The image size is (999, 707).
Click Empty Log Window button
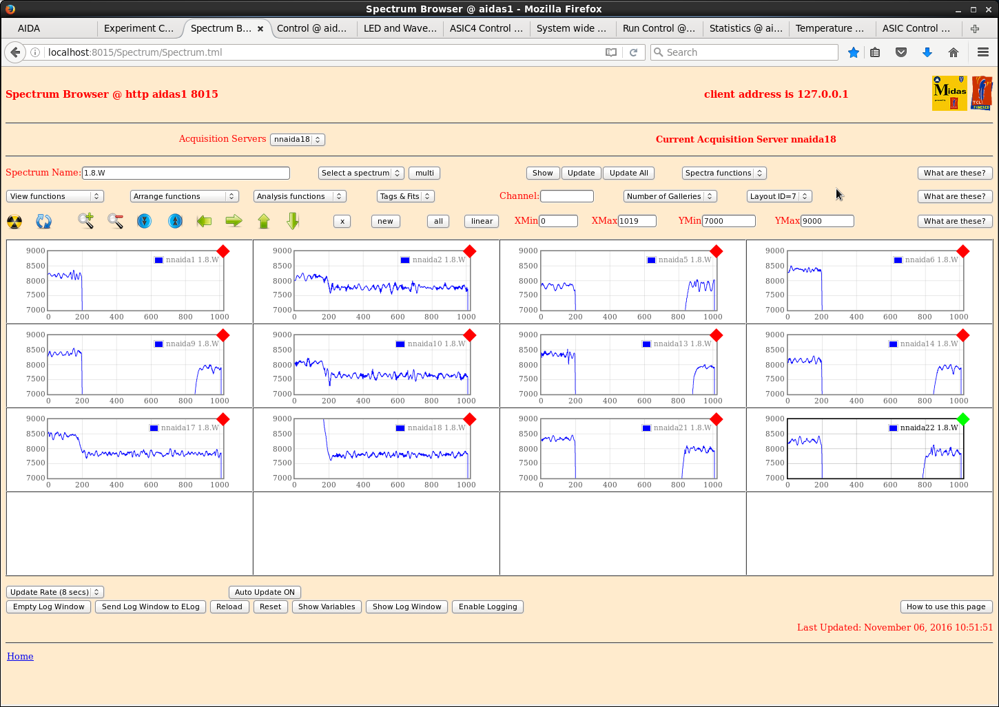[x=49, y=606]
